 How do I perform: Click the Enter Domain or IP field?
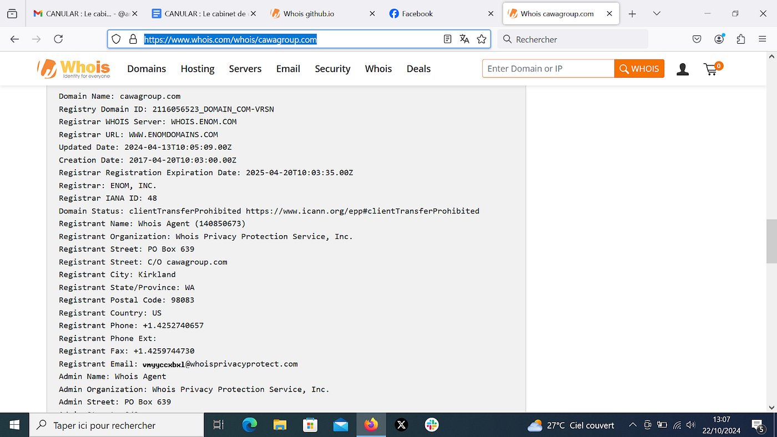click(x=548, y=69)
